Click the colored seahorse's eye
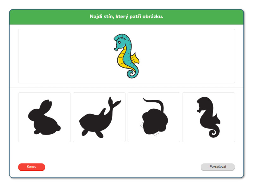 point(120,43)
